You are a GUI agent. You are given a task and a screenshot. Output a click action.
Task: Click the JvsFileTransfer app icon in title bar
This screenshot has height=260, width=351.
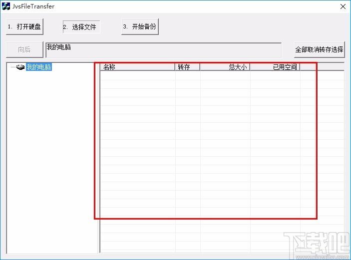coord(6,6)
